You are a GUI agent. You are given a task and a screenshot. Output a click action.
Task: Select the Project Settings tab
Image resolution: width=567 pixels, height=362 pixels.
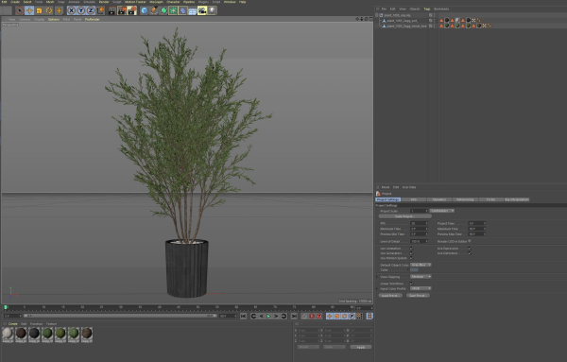pyautogui.click(x=387, y=199)
